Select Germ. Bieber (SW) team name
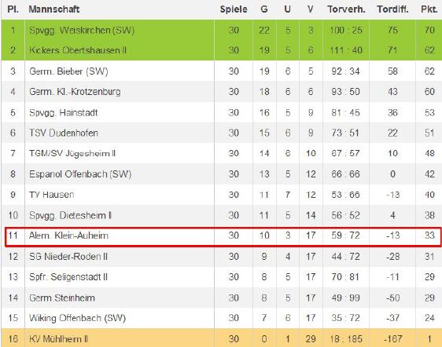The height and width of the screenshot is (347, 442). pyautogui.click(x=68, y=71)
